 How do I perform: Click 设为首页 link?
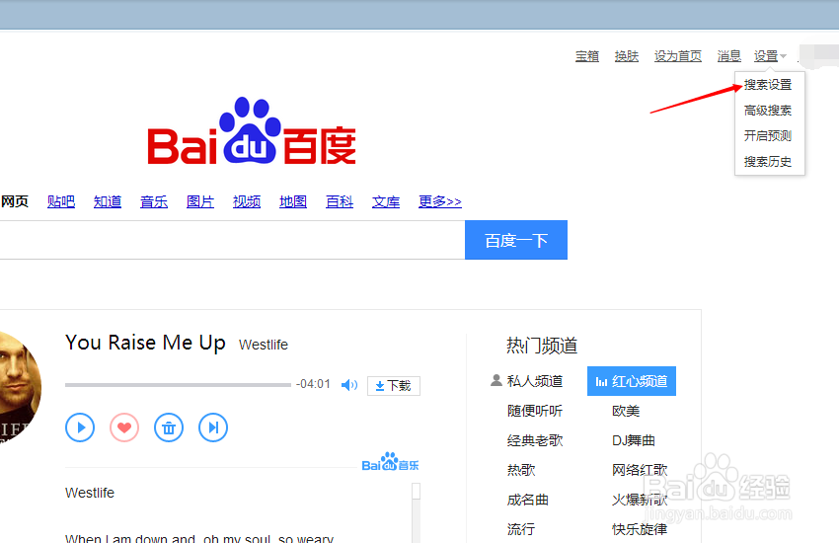click(x=677, y=55)
